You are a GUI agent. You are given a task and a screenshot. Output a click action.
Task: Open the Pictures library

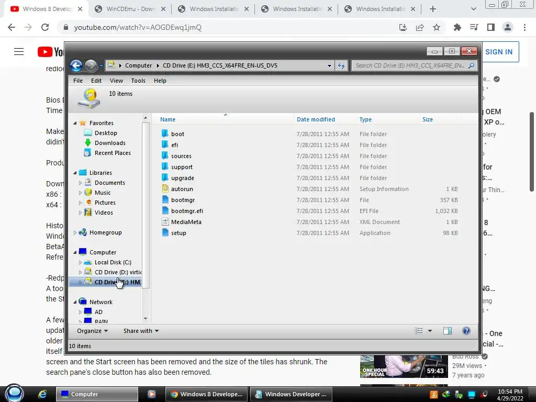pyautogui.click(x=105, y=203)
